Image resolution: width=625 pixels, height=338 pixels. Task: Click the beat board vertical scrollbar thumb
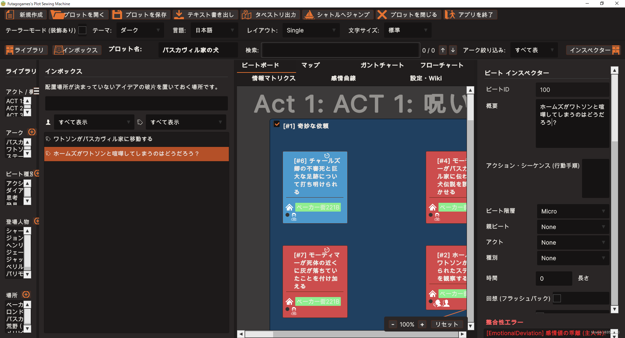pos(470,107)
